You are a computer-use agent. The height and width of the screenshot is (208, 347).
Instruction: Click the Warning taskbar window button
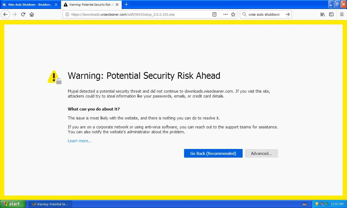coord(50,204)
